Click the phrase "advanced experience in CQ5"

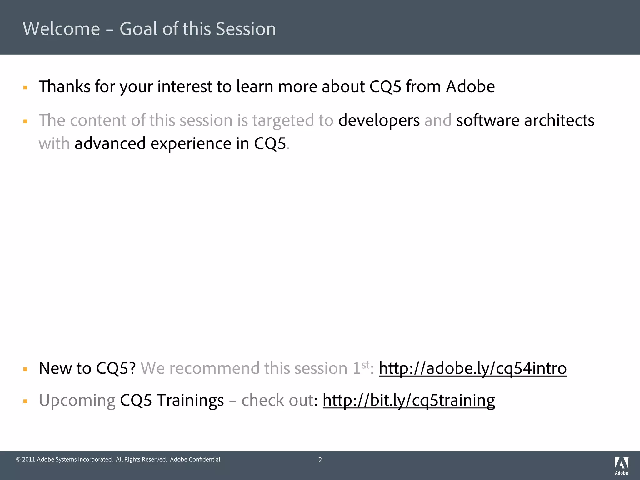pos(180,143)
